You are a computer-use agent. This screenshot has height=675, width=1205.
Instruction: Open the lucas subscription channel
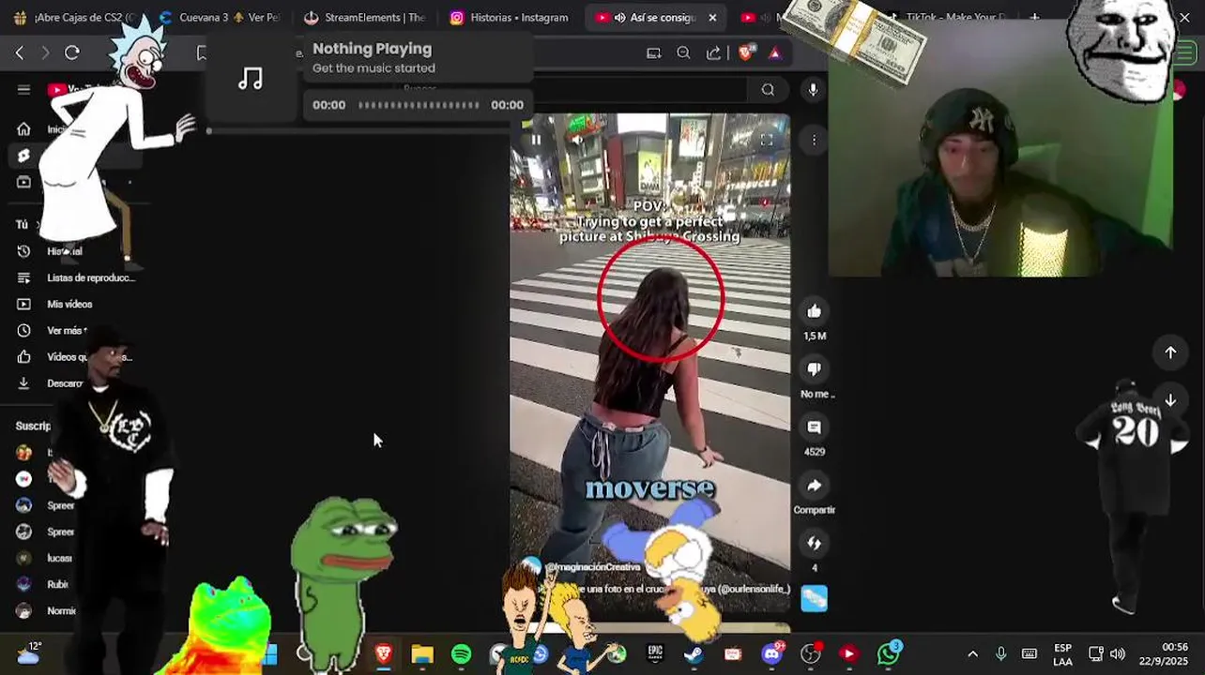coord(47,558)
